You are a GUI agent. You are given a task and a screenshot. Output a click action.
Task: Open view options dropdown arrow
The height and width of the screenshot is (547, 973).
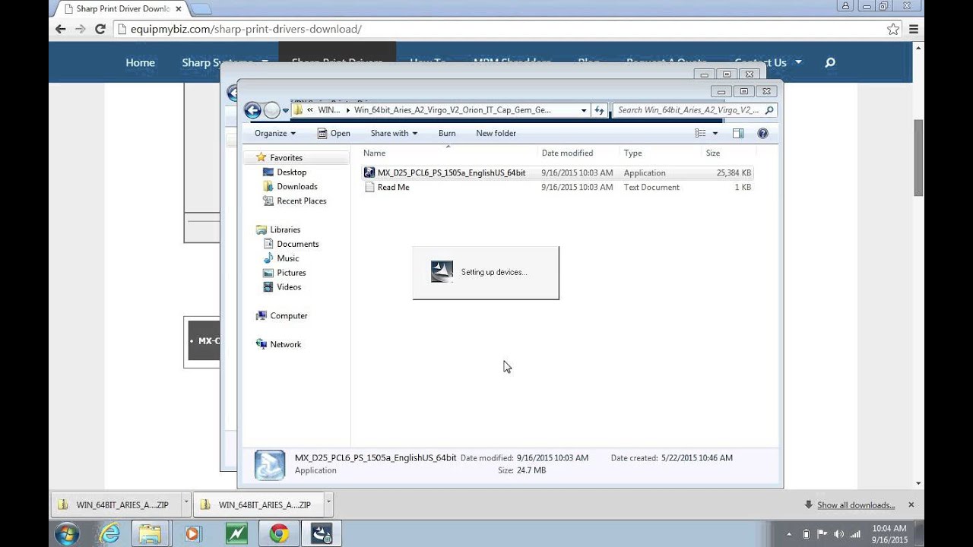[x=715, y=133]
